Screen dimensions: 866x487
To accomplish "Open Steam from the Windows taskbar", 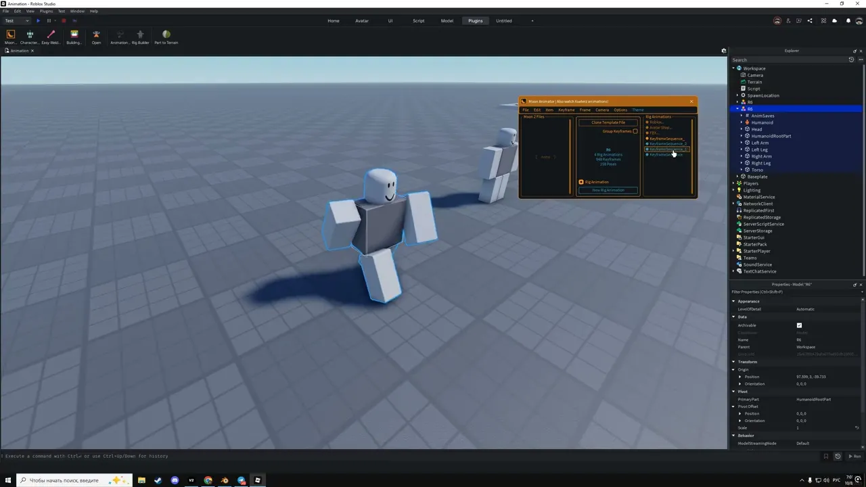I will (158, 480).
